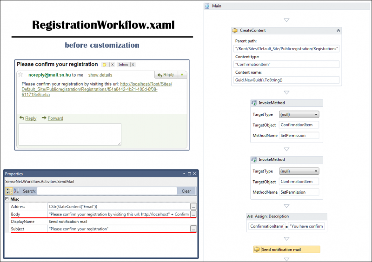
Task: Click the Forward link below the message
Action: click(x=55, y=118)
